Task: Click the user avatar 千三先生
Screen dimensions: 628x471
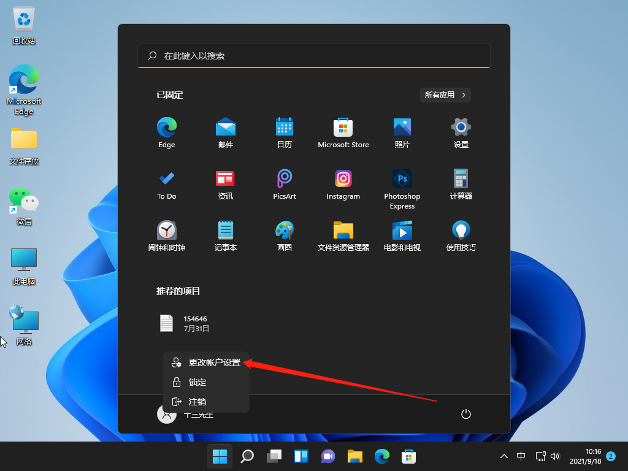Action: point(166,414)
